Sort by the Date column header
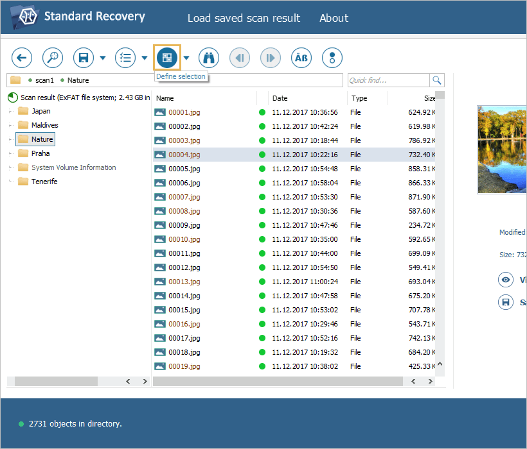This screenshot has height=449, width=527. [x=308, y=98]
